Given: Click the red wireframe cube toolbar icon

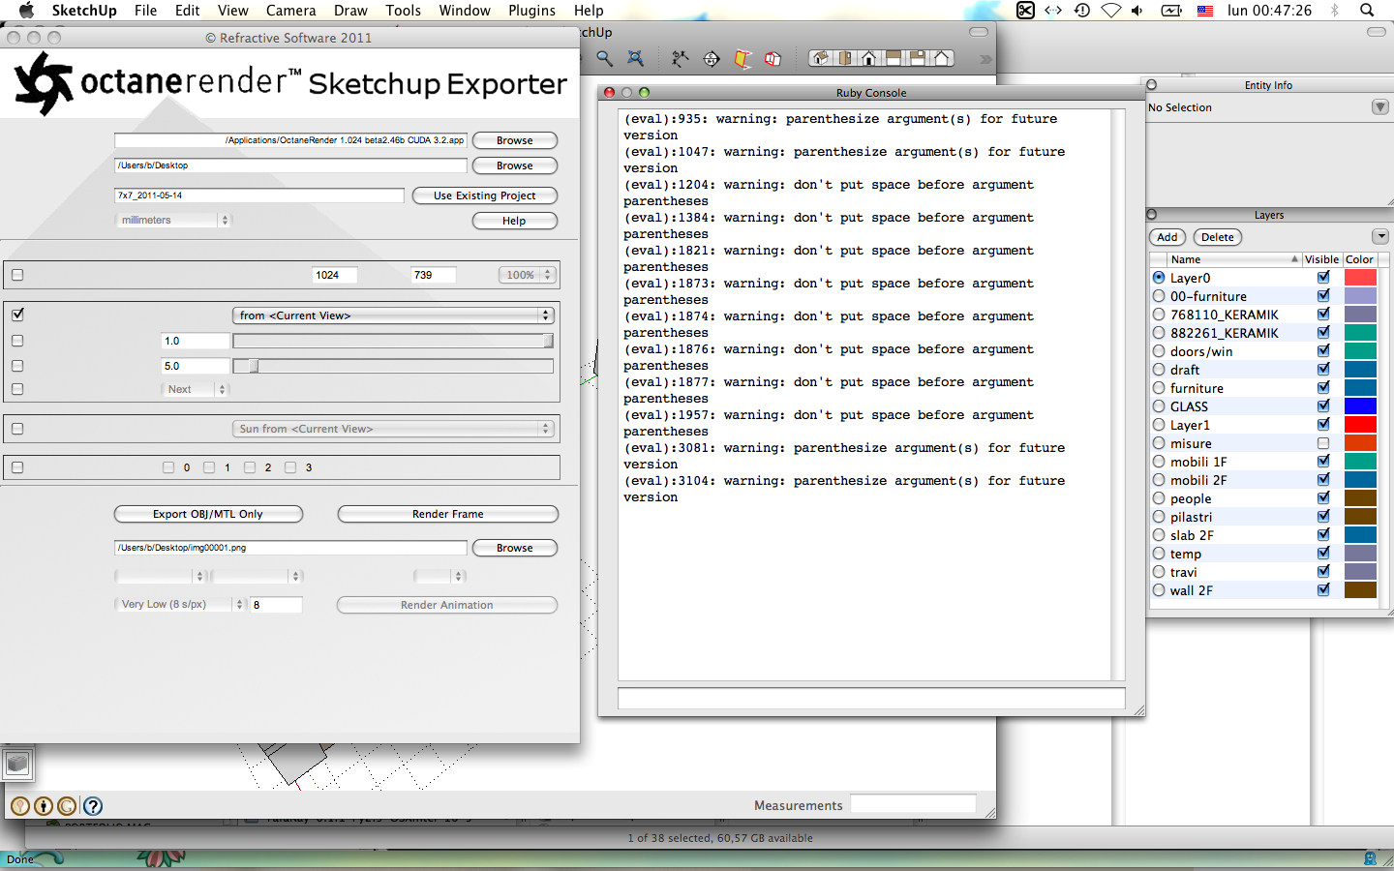Looking at the screenshot, I should click(x=773, y=58).
